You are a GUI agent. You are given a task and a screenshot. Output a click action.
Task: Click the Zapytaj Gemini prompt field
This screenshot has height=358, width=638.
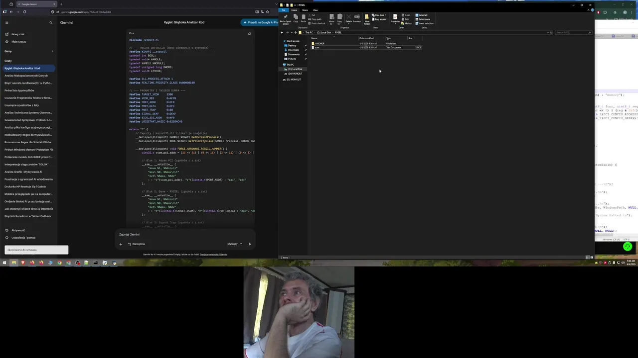184,234
